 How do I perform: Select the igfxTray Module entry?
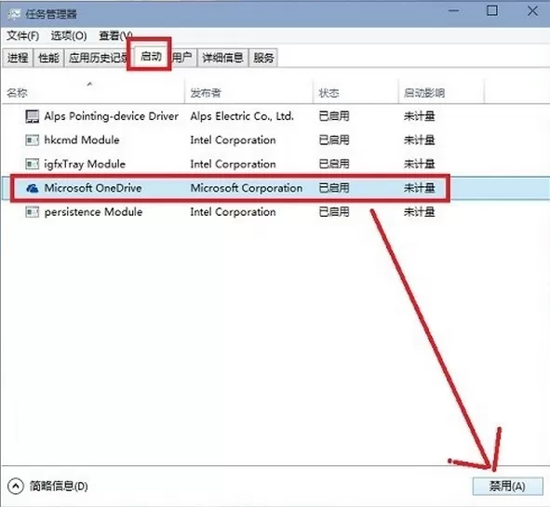point(85,164)
